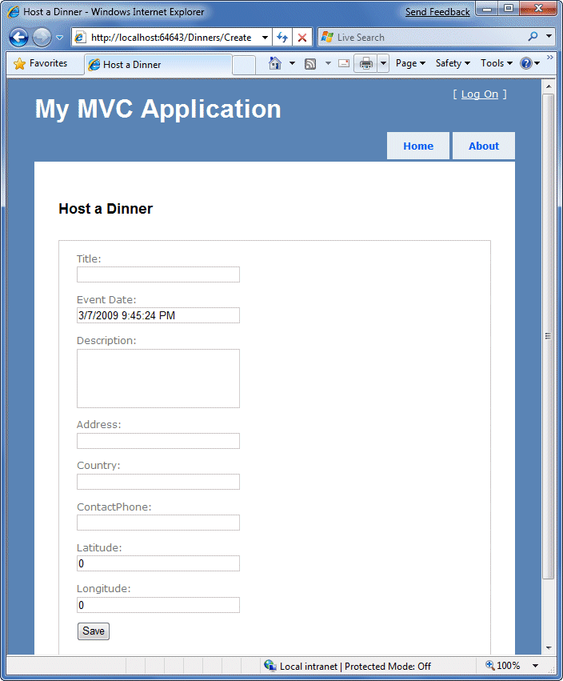Click the Description text area
The height and width of the screenshot is (681, 563).
tap(158, 379)
